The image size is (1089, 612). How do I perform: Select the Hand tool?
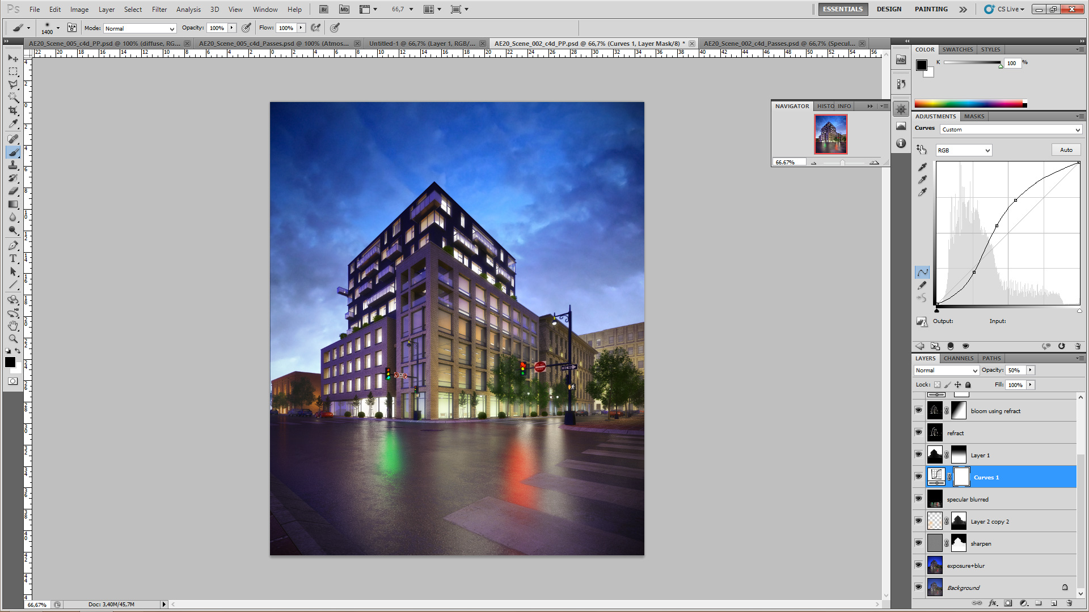[x=12, y=326]
